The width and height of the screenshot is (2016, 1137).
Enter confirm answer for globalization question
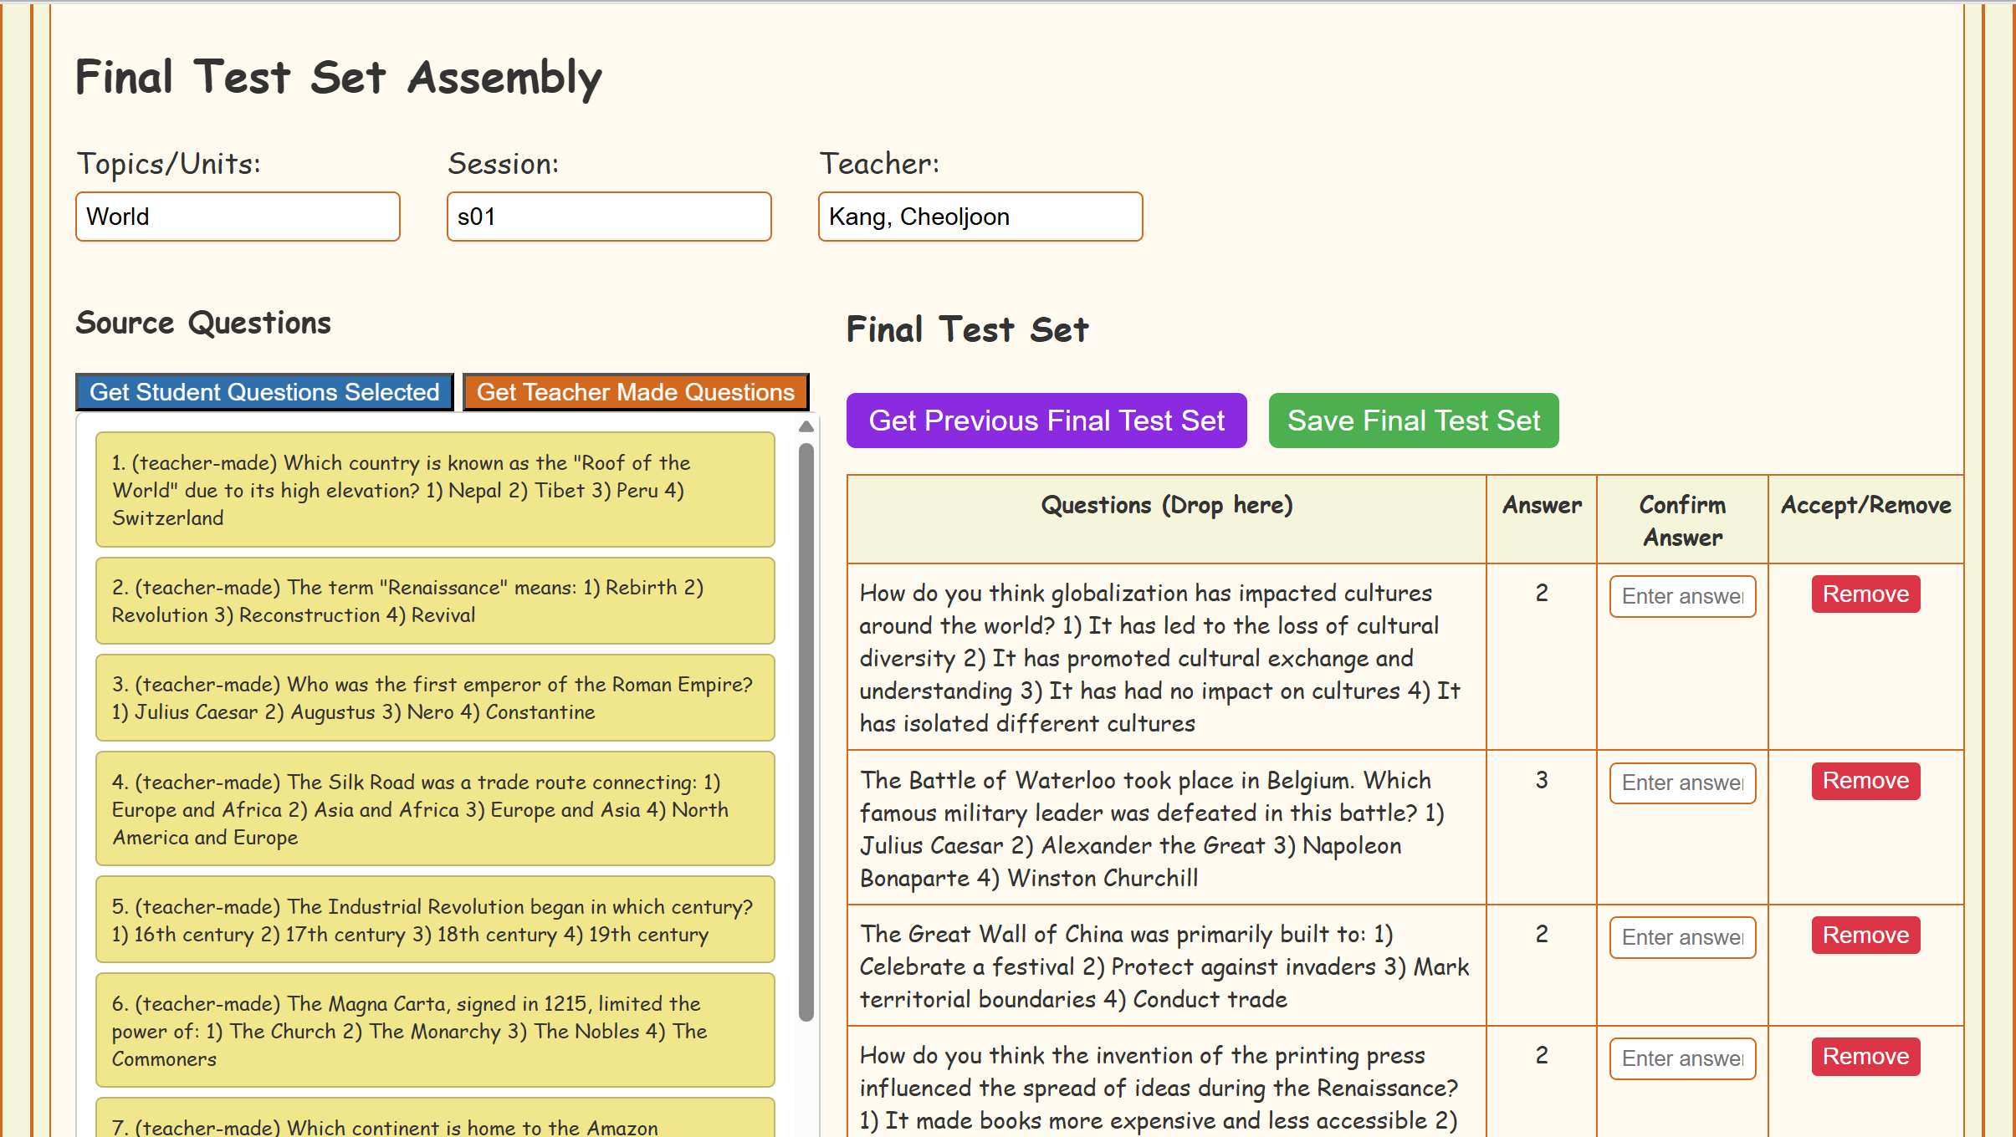(1682, 596)
